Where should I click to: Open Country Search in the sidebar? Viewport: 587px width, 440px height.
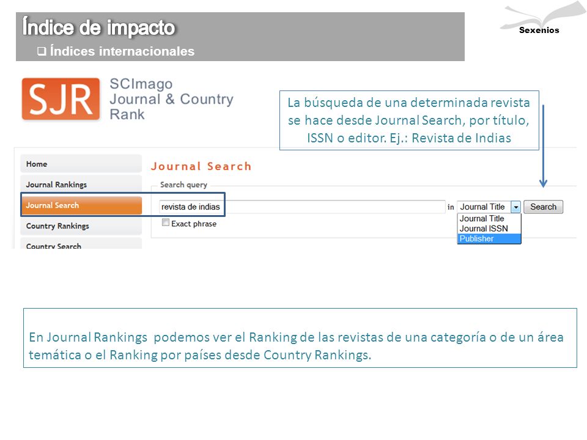(x=81, y=244)
